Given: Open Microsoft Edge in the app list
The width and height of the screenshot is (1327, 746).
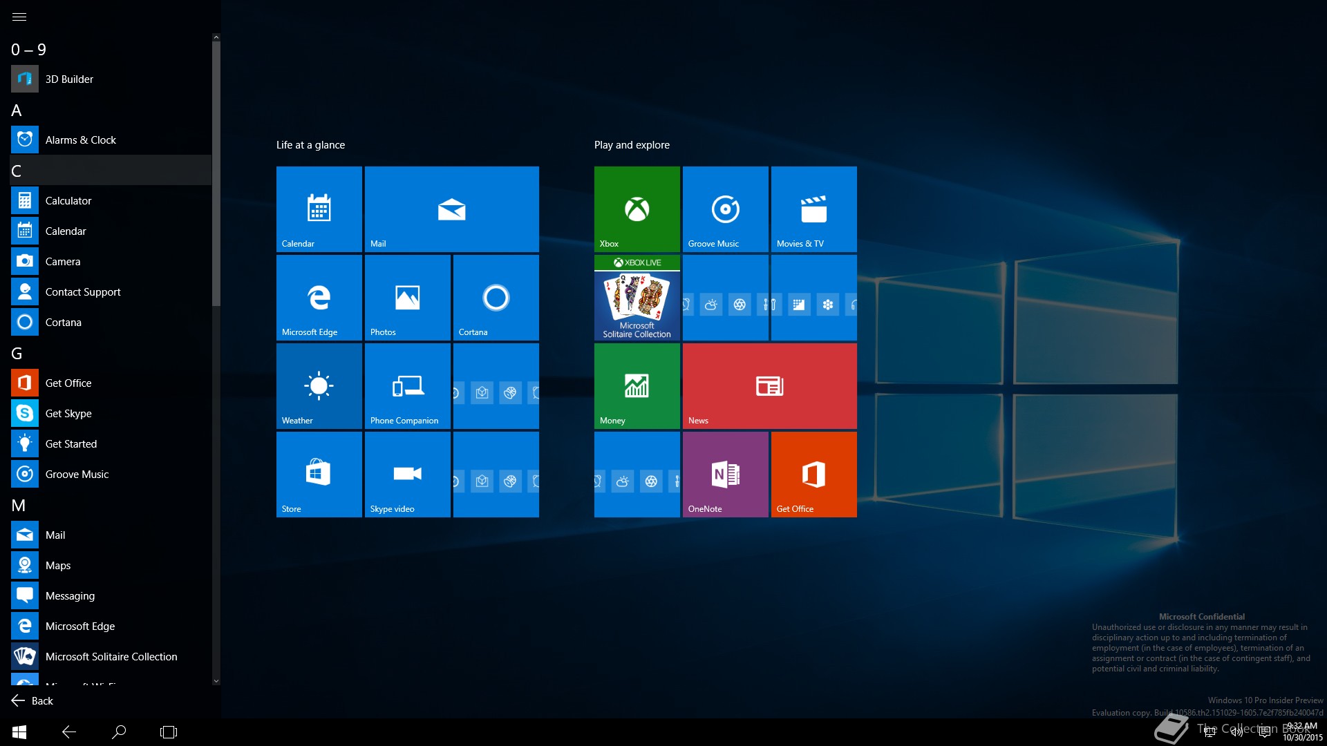Looking at the screenshot, I should point(111,627).
